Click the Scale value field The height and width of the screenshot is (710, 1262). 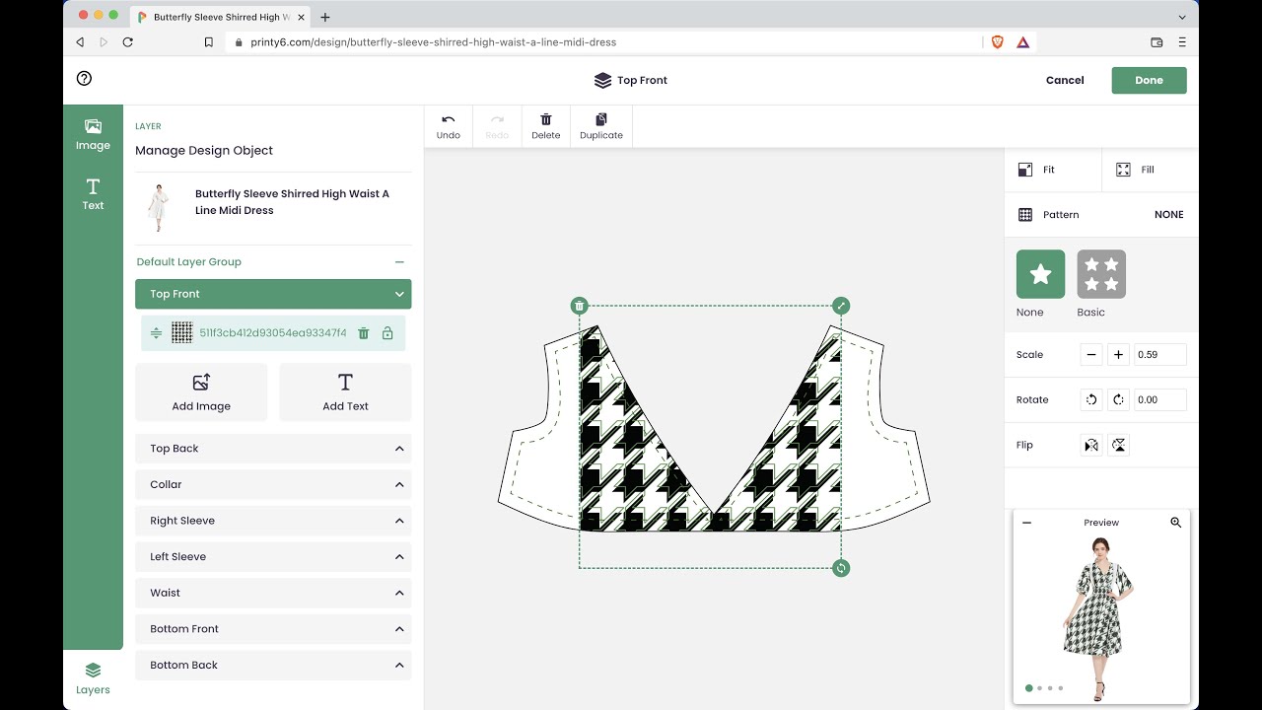point(1159,355)
